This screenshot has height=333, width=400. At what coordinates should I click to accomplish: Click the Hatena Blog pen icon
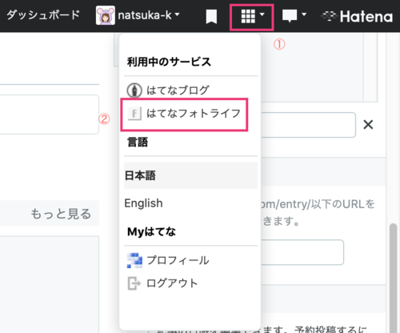tap(134, 90)
